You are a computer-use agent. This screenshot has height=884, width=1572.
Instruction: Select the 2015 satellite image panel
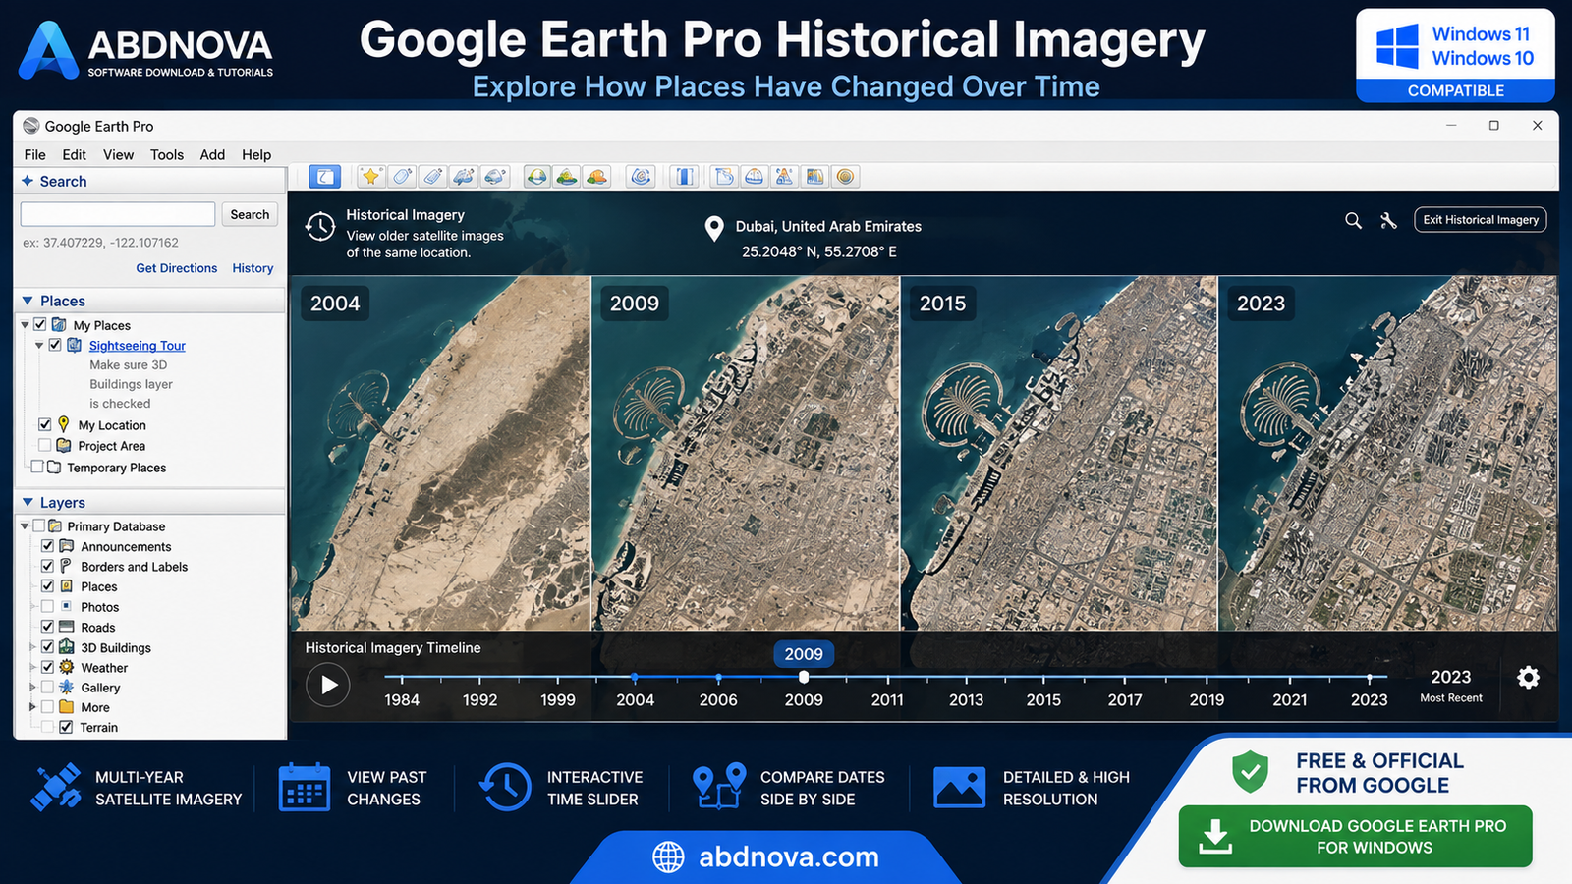click(x=1059, y=453)
